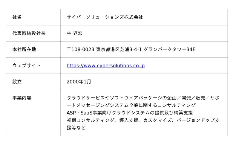Click the final 援等など text line
Image resolution: width=239 pixels, height=145 pixels.
[x=76, y=128]
